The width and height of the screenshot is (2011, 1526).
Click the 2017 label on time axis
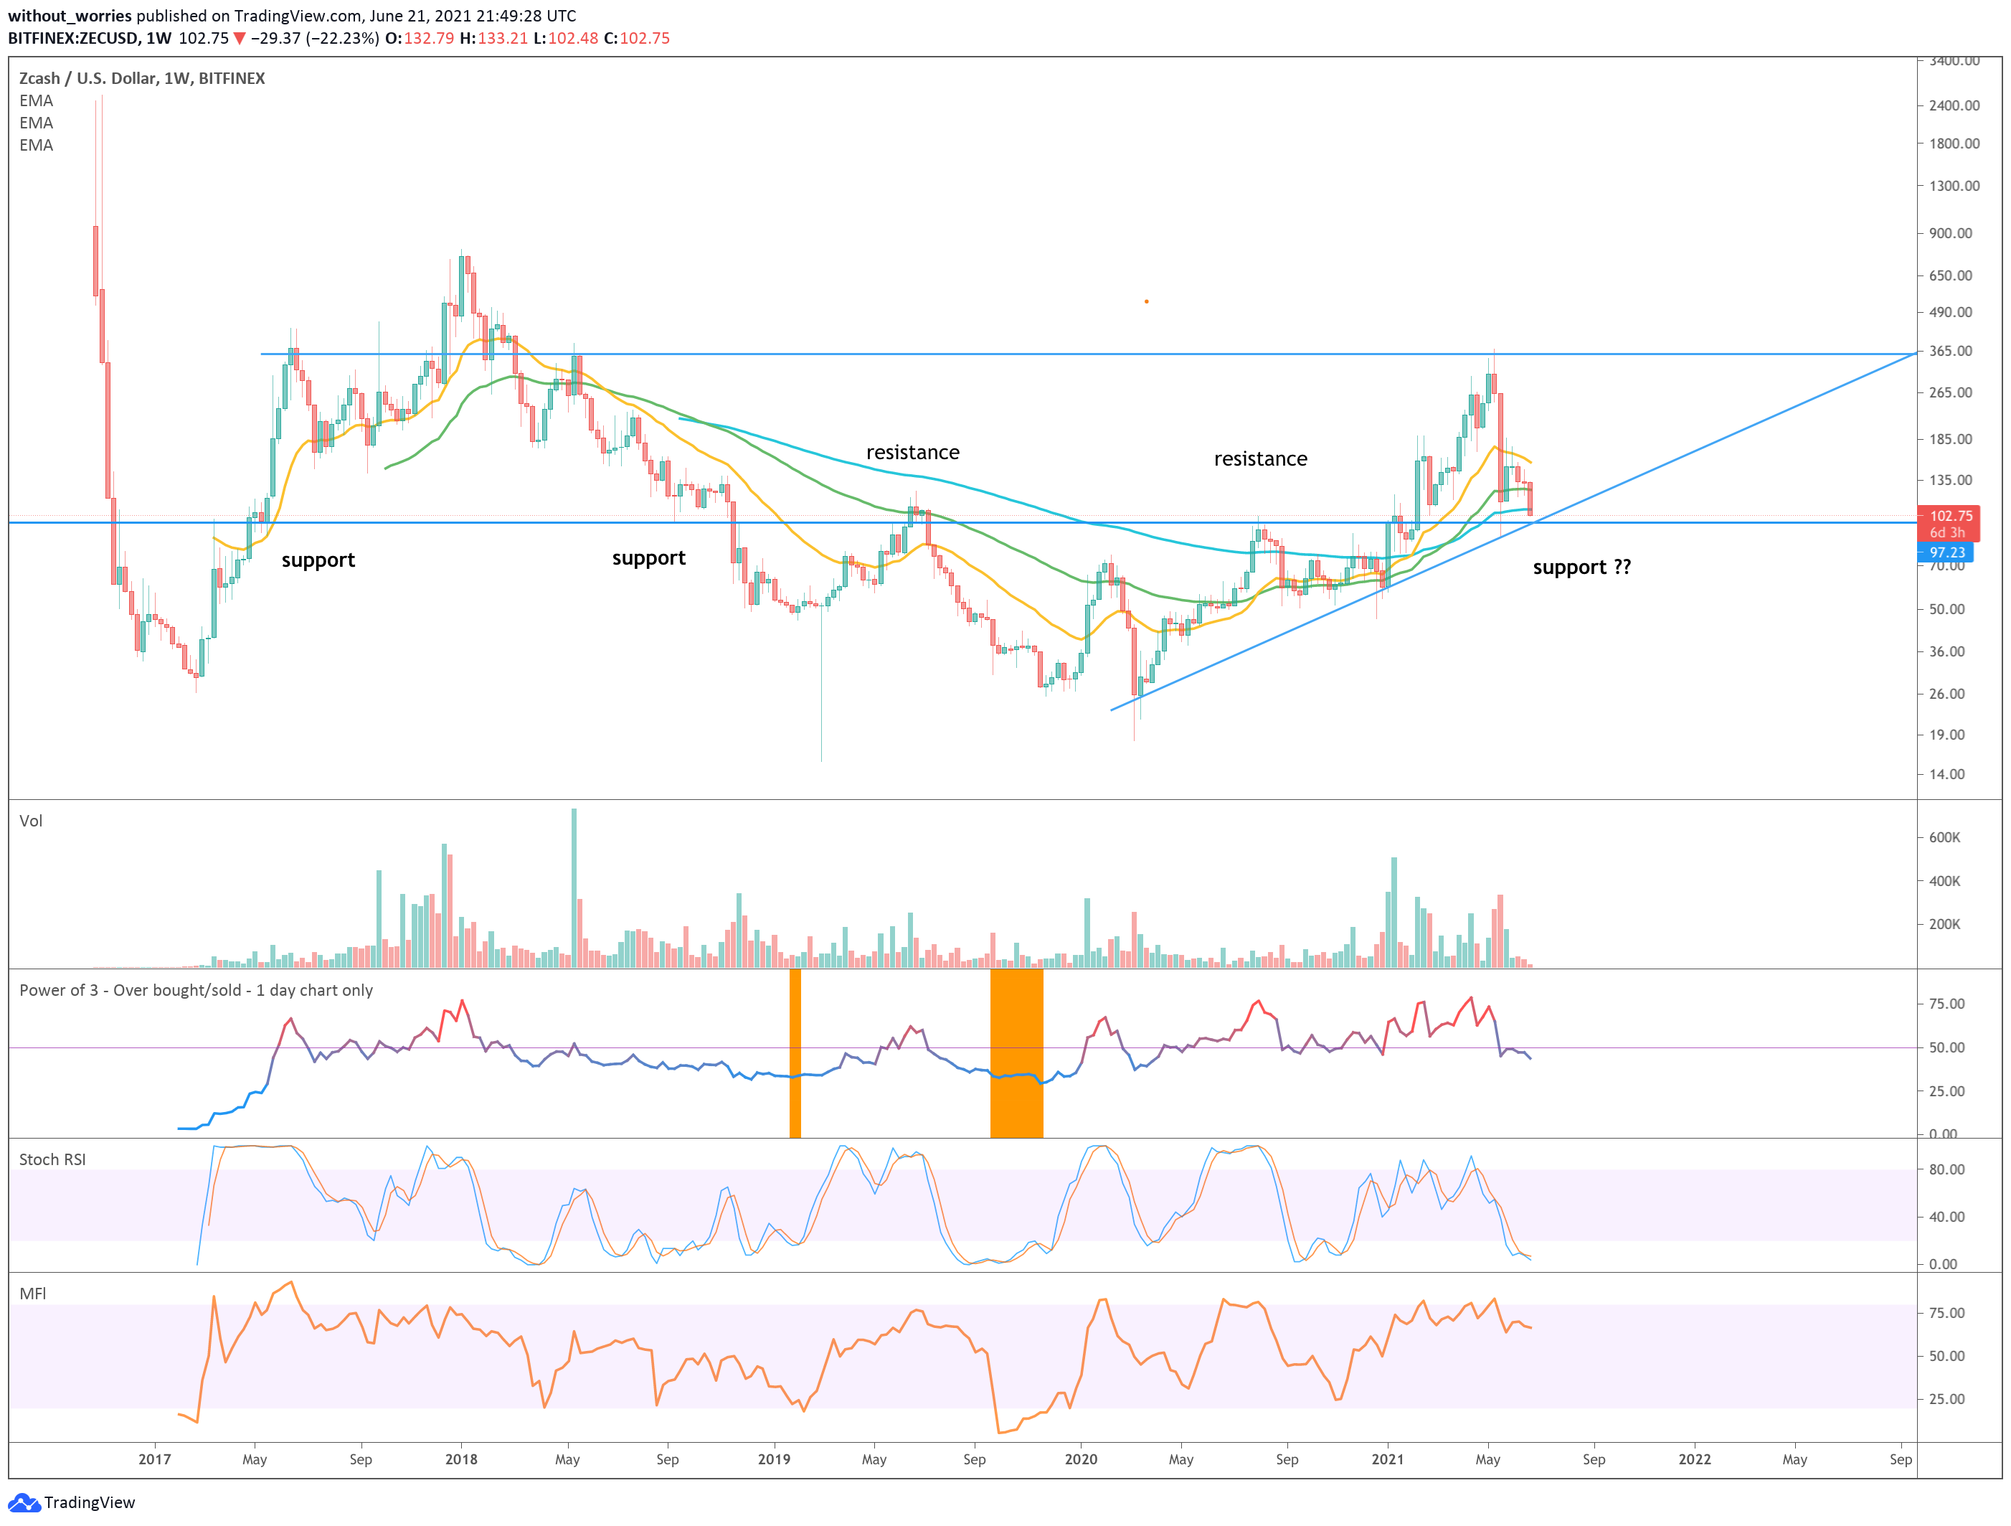pos(154,1459)
